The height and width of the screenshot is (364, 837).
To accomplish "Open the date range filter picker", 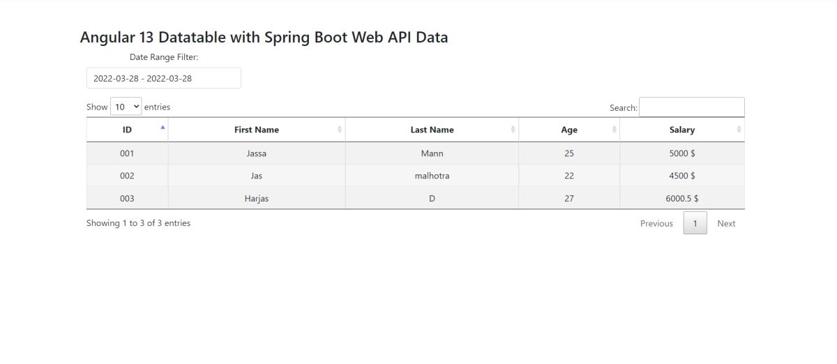I will [163, 78].
